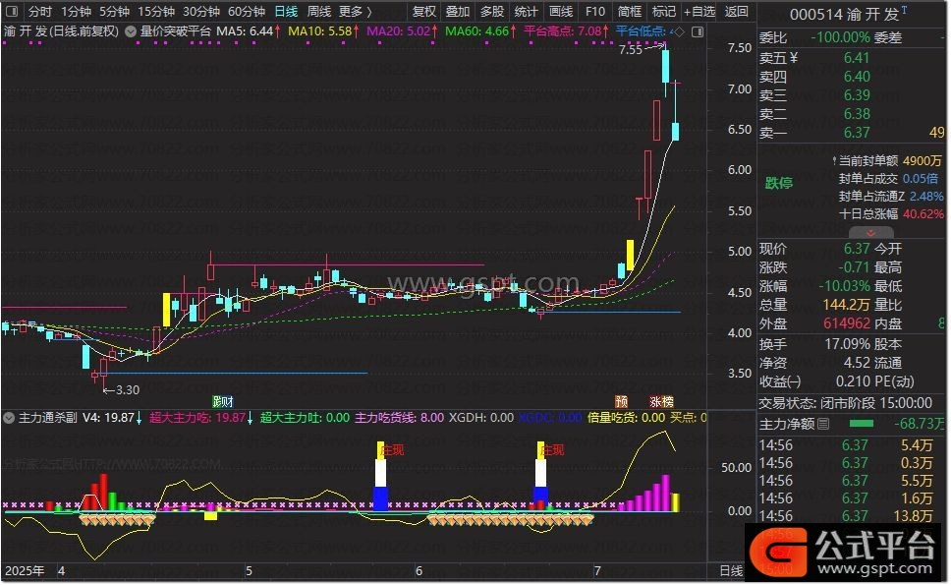Image resolution: width=951 pixels, height=585 pixels.
Task: Click the 卖一 price 6.37
Action: [x=857, y=133]
